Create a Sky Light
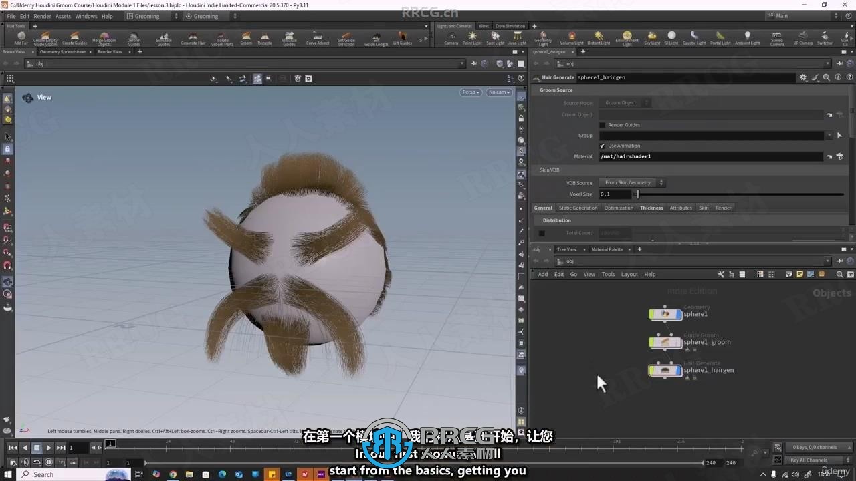This screenshot has width=856, height=481. tap(652, 39)
